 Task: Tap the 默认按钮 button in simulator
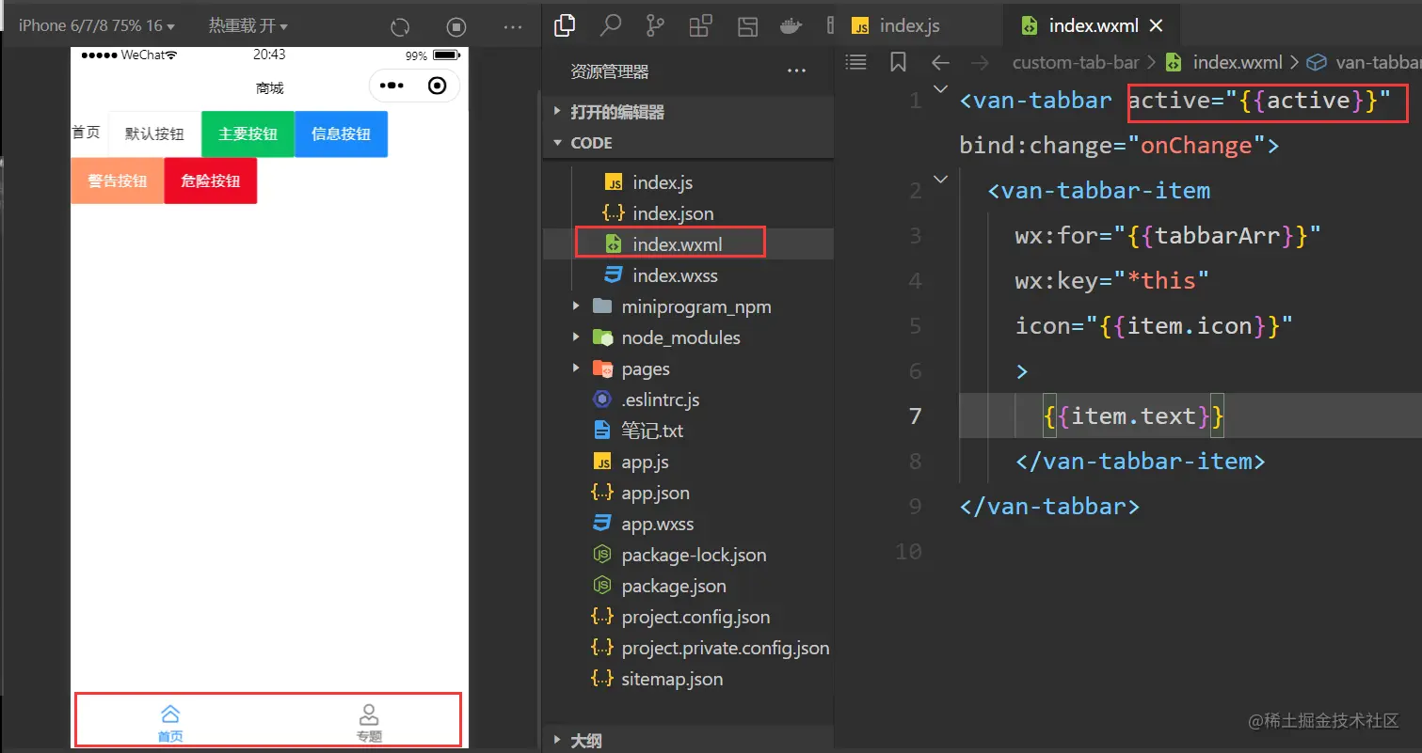click(x=154, y=133)
